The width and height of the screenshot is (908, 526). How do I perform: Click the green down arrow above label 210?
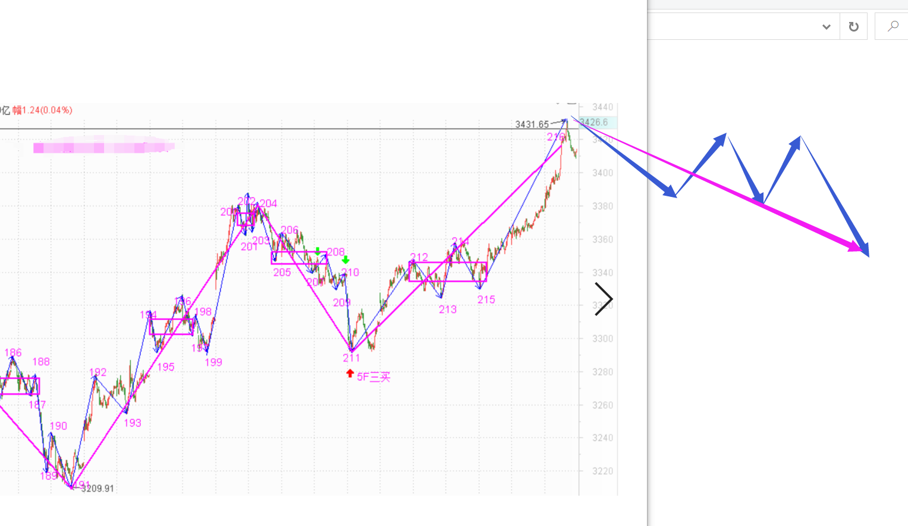pyautogui.click(x=345, y=260)
